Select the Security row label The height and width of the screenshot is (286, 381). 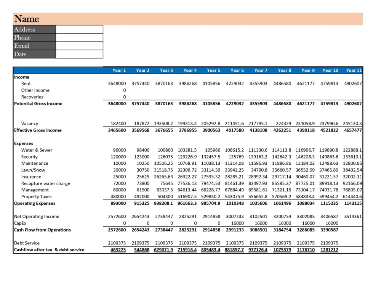pyautogui.click(x=29, y=157)
